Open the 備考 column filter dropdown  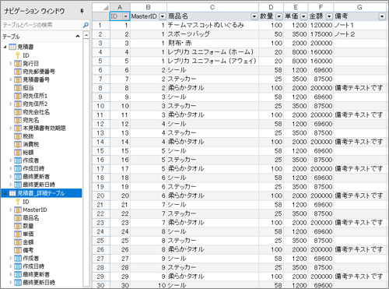click(x=382, y=16)
